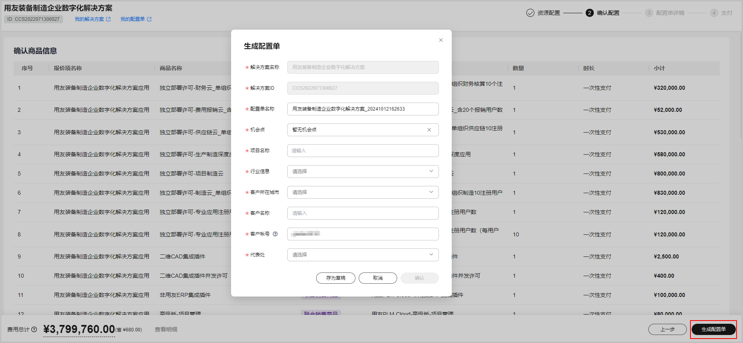Click the 生成配置单 button at the bottom

[714, 329]
